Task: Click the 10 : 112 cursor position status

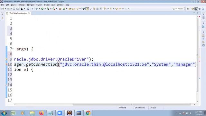Action: pos(153,108)
